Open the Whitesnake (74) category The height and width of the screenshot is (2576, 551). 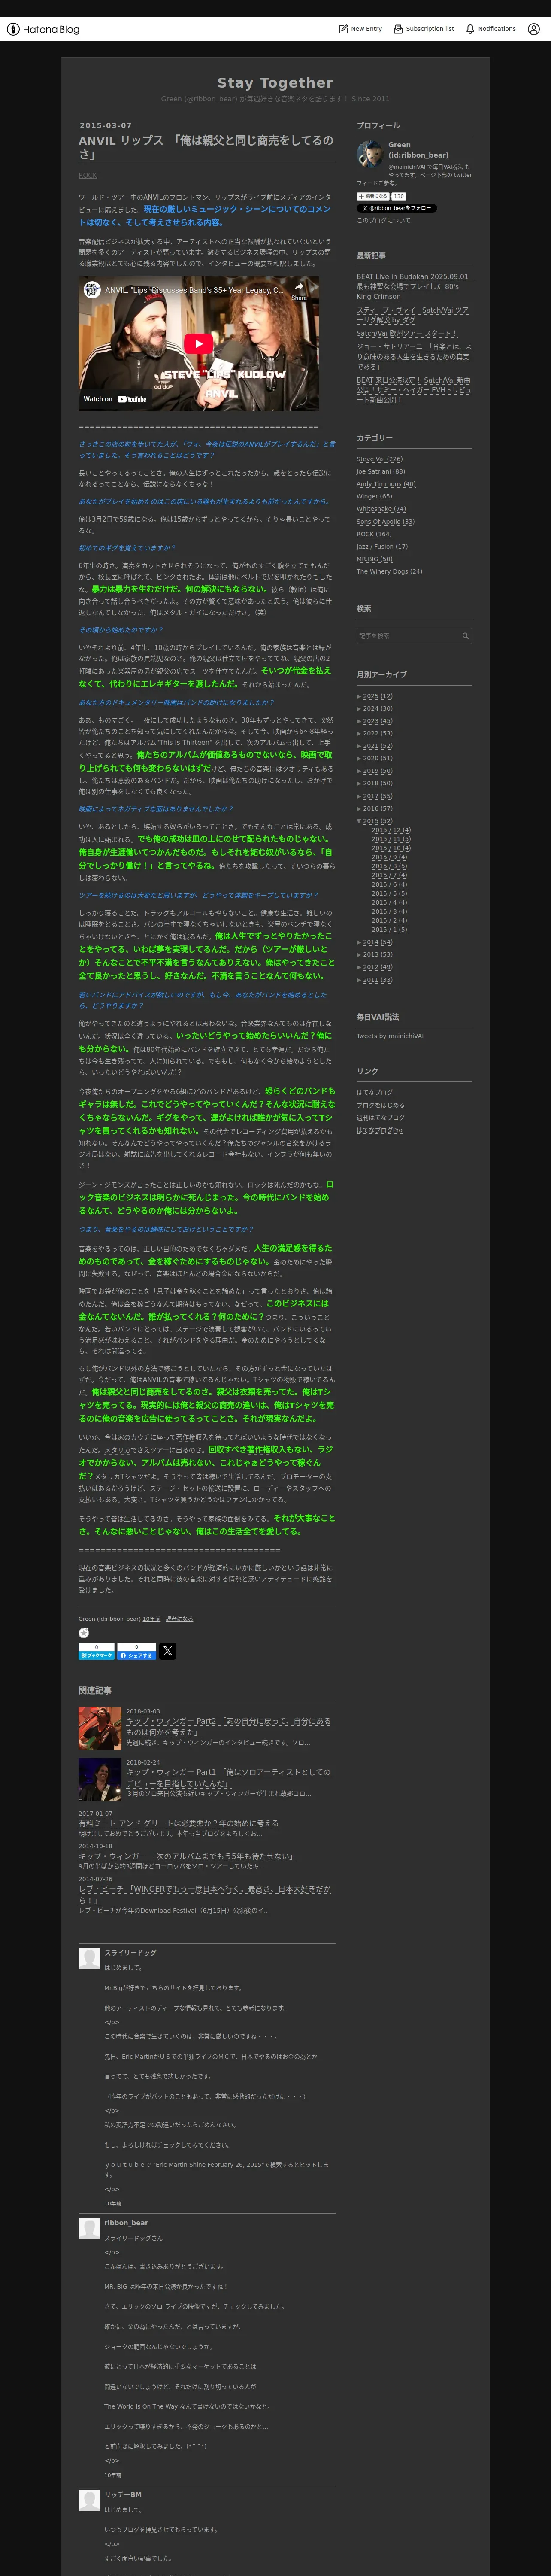[x=381, y=509]
